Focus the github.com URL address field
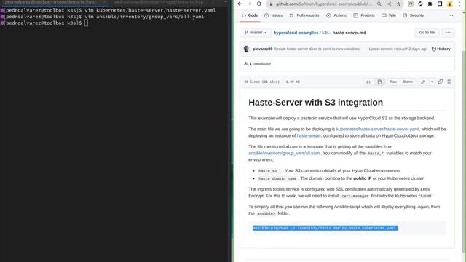466x262 pixels. [x=323, y=4]
